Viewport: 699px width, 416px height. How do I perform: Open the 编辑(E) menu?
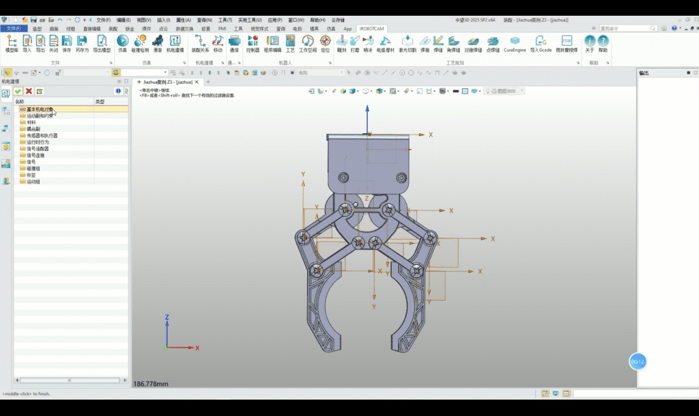pos(124,20)
